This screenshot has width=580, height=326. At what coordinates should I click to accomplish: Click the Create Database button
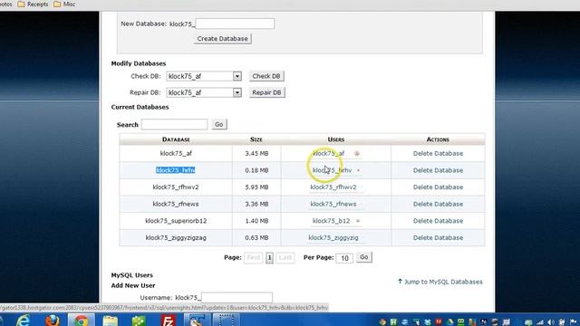(x=222, y=38)
